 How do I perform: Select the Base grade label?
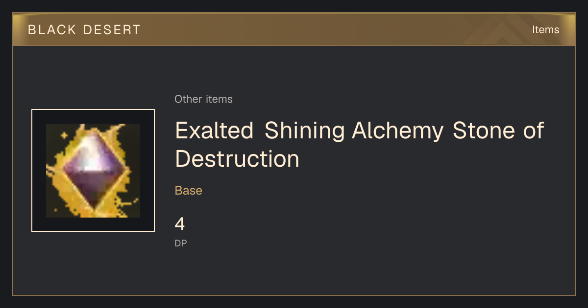pos(189,191)
